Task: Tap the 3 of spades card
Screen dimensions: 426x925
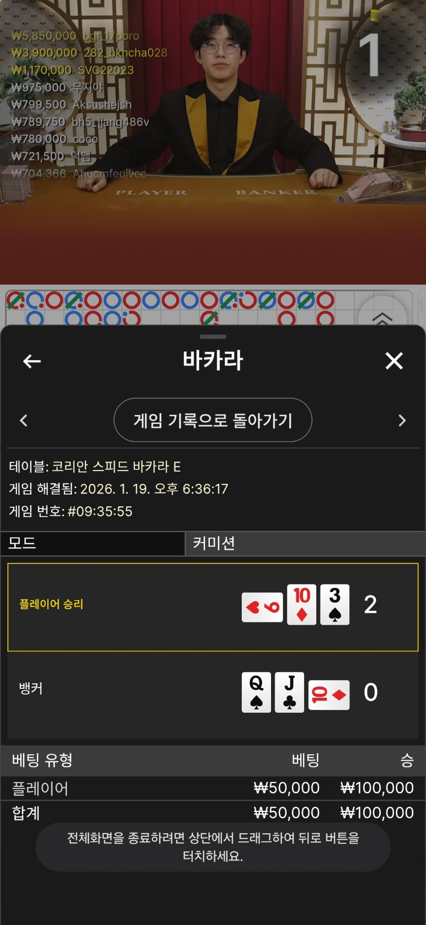Action: [x=335, y=604]
